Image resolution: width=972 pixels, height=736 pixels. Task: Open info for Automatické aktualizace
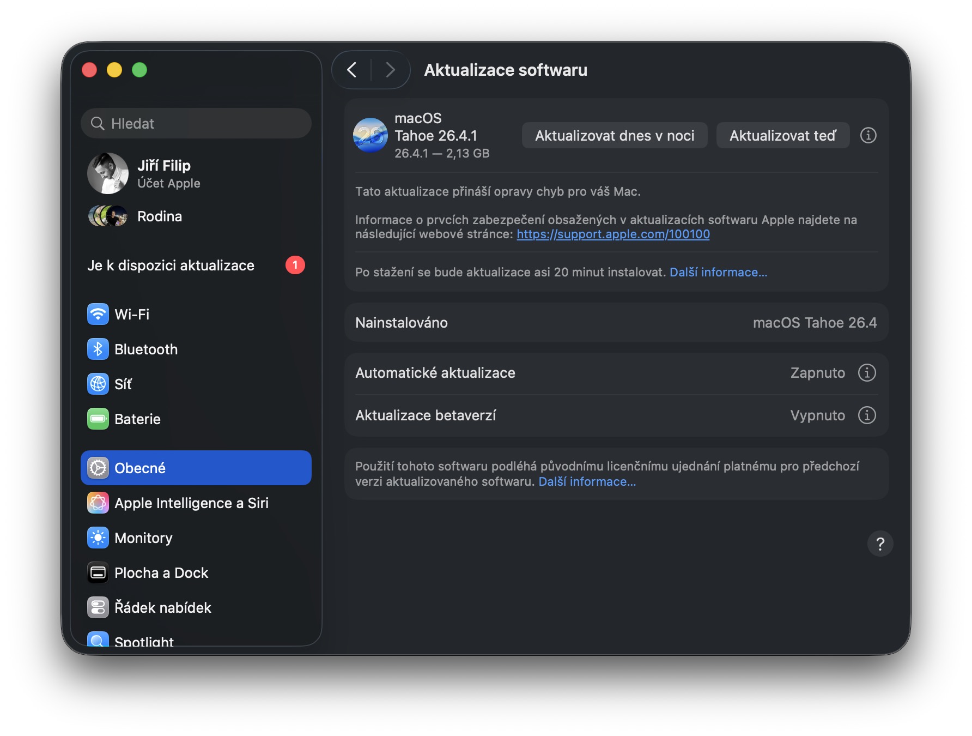point(867,373)
